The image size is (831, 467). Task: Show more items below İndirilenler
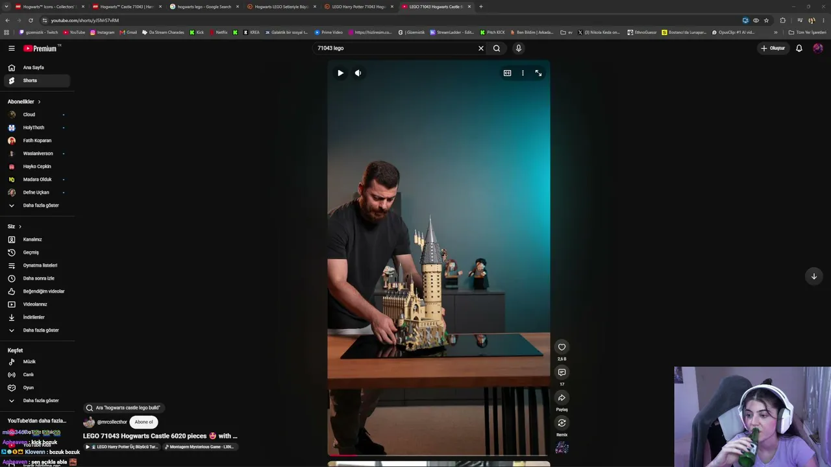[x=36, y=330]
